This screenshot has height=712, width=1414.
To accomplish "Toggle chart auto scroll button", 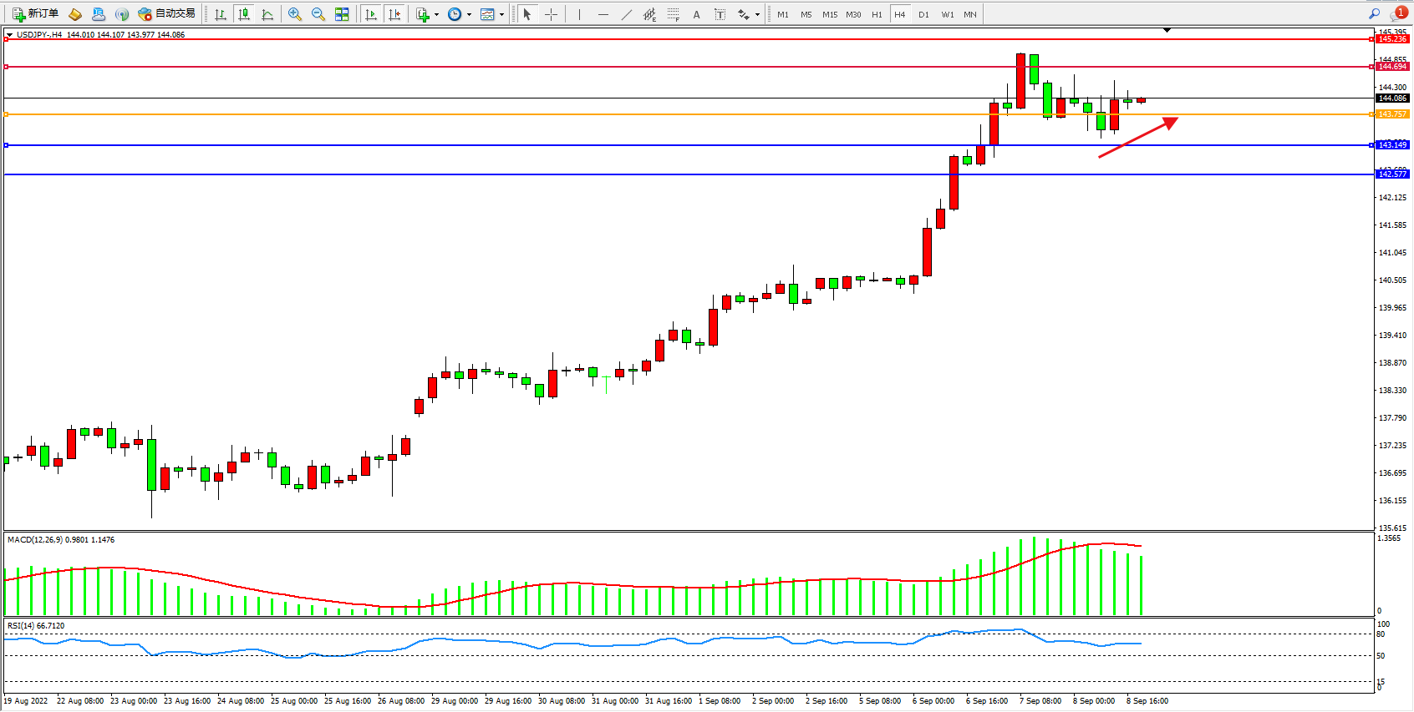I will 371,14.
